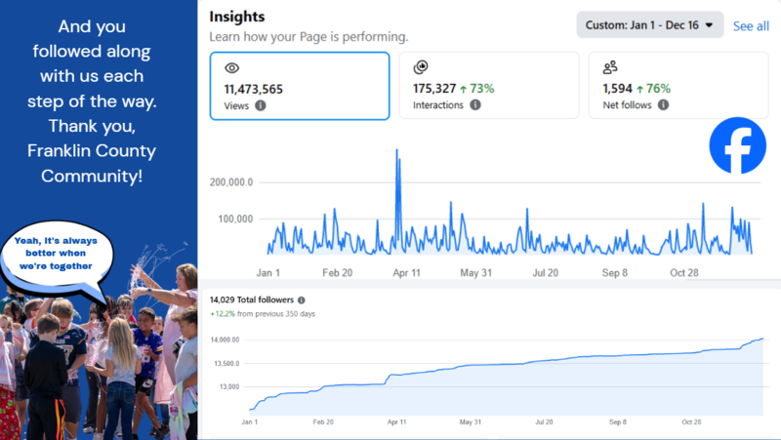The image size is (781, 440).
Task: Click the info icon beside Net follows
Action: pos(663,105)
